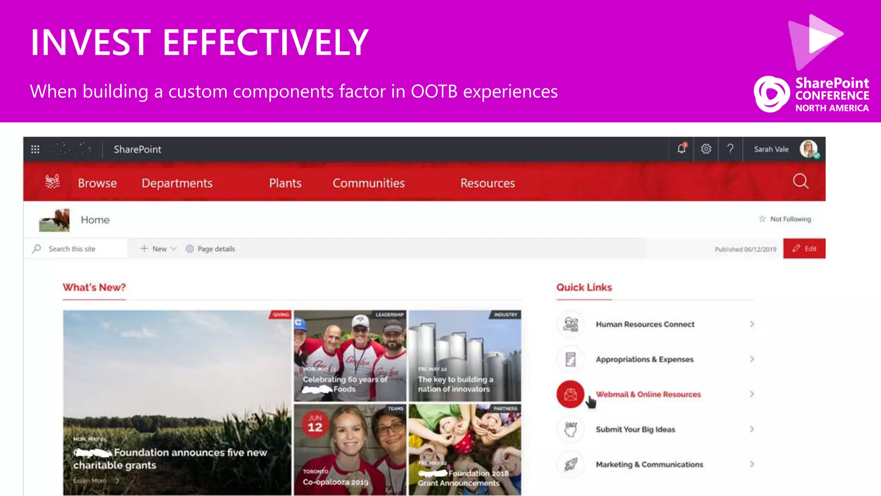Expand the Submit Your Big Ideas chevron

[x=752, y=429]
